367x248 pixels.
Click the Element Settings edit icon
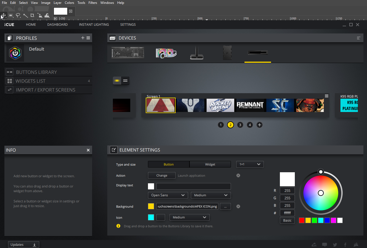(114, 150)
